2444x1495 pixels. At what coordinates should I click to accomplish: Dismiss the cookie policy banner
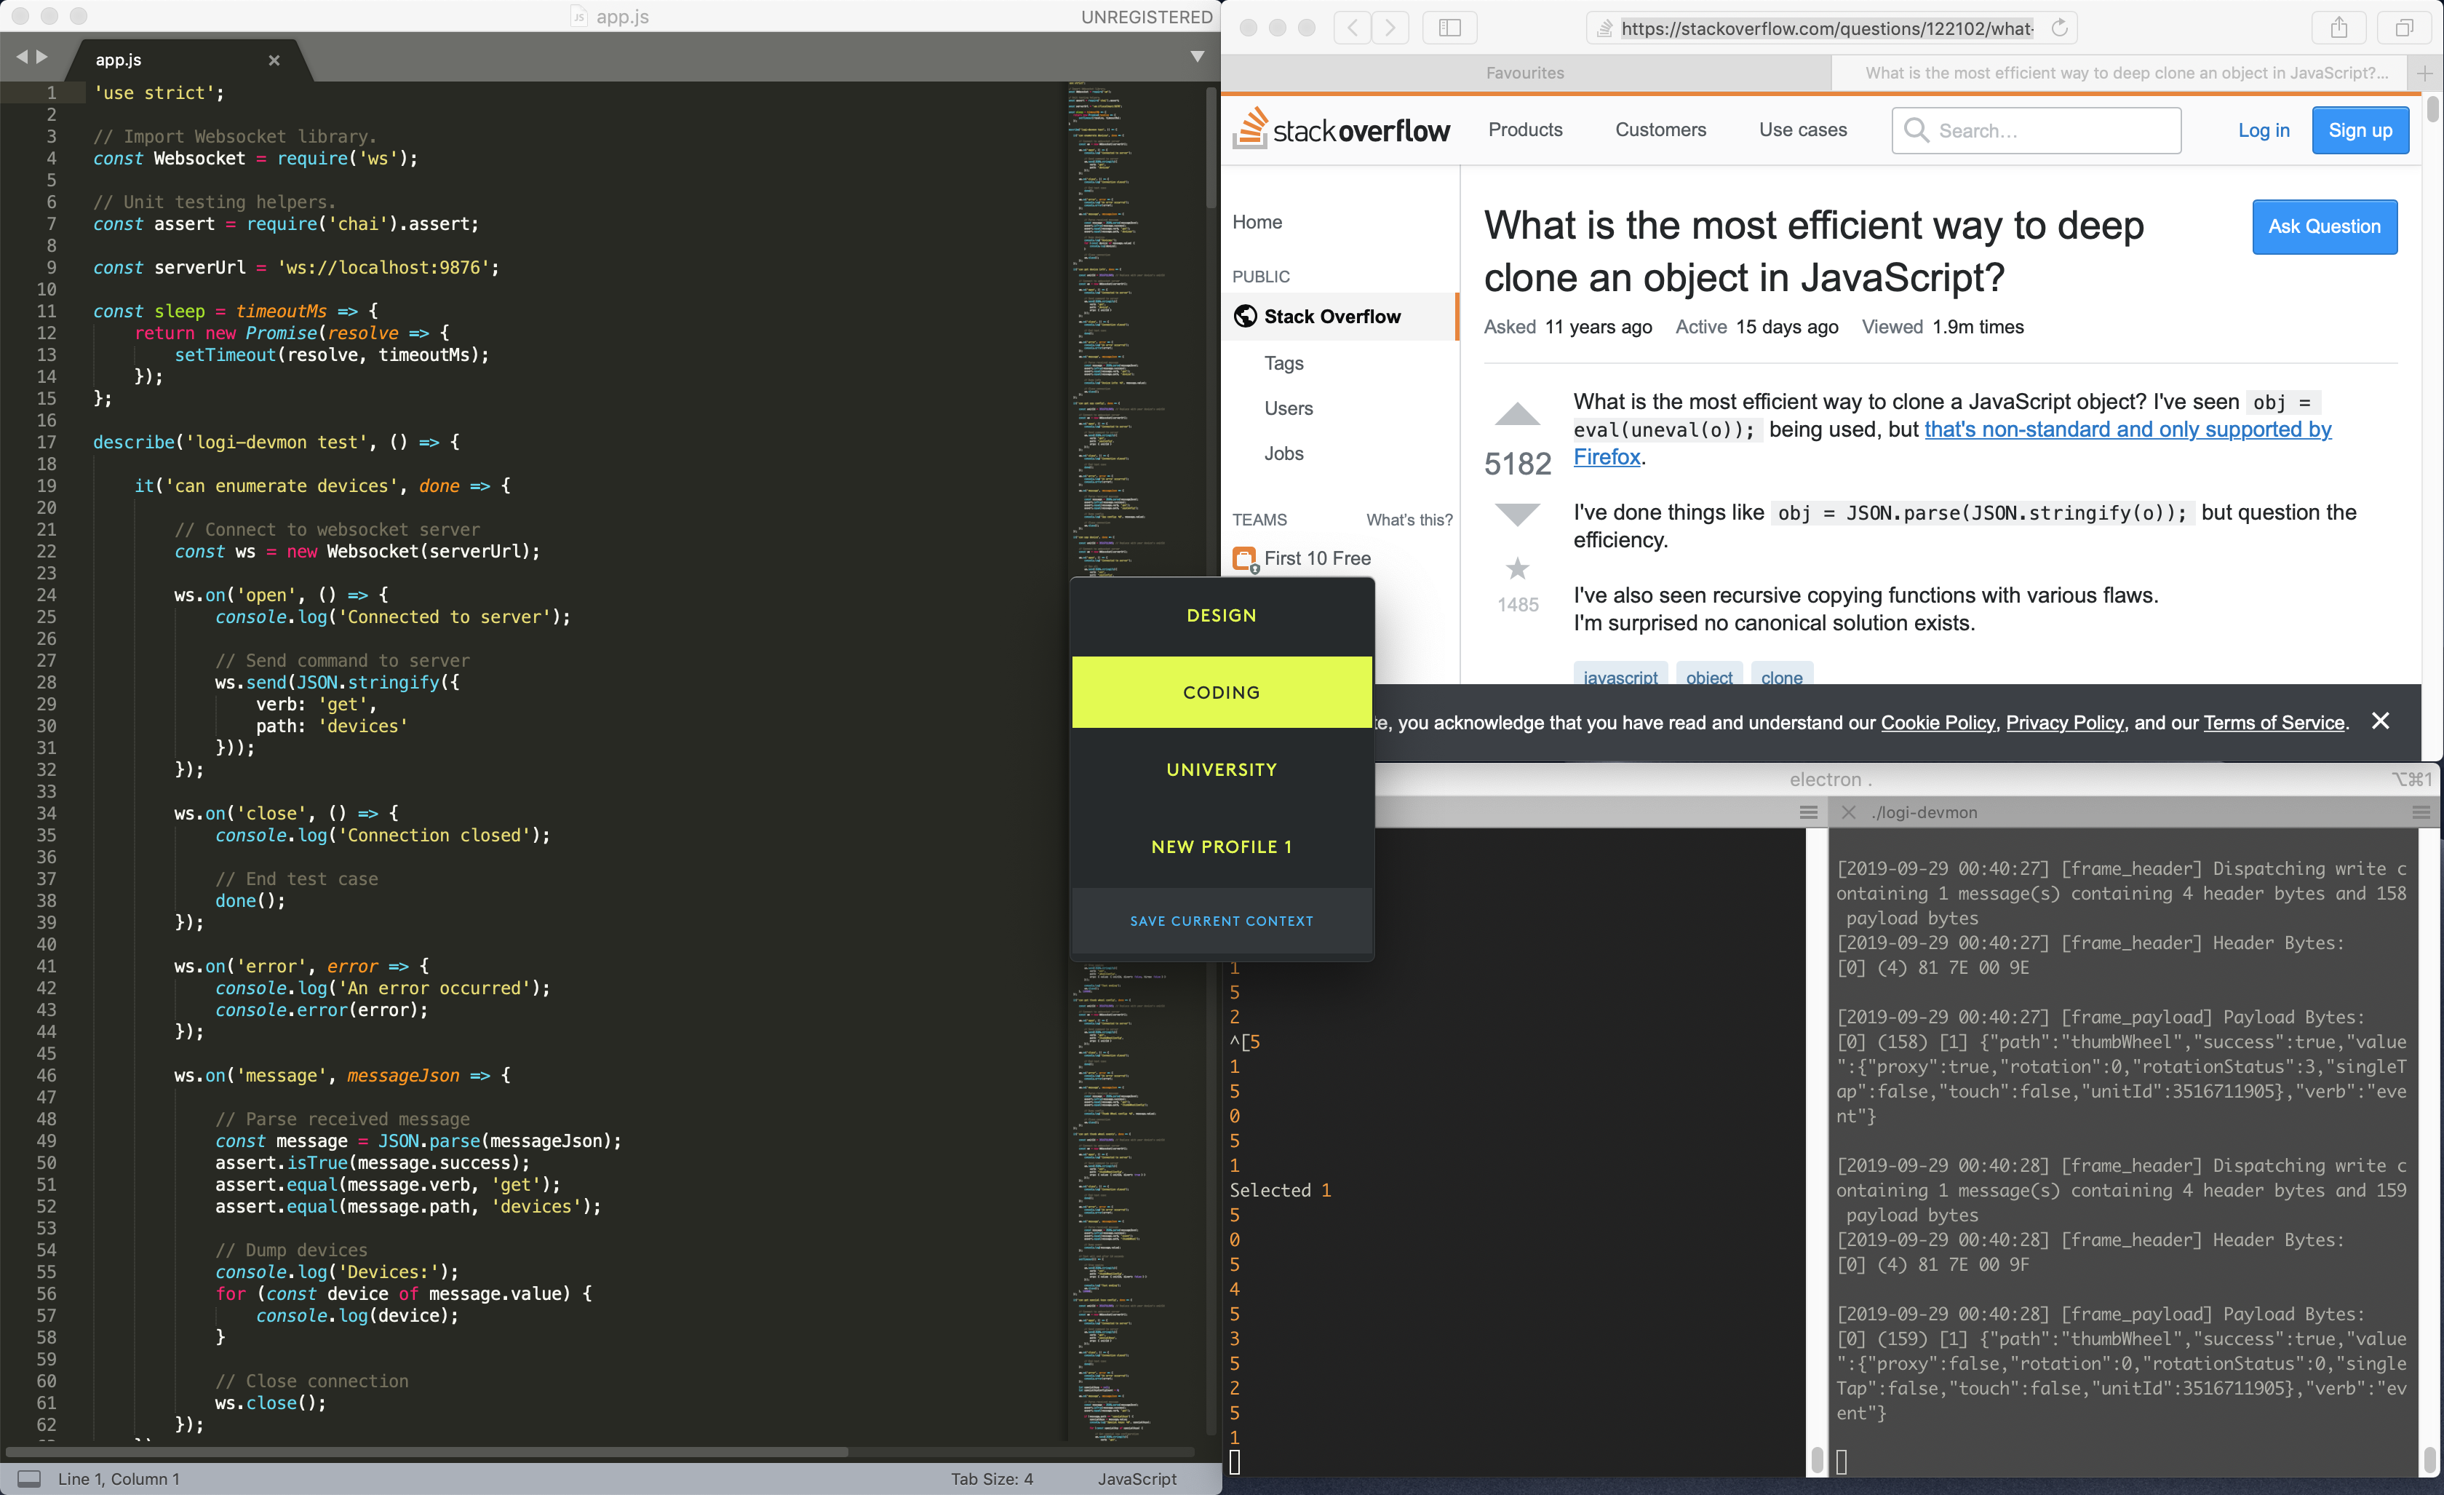pos(2379,721)
